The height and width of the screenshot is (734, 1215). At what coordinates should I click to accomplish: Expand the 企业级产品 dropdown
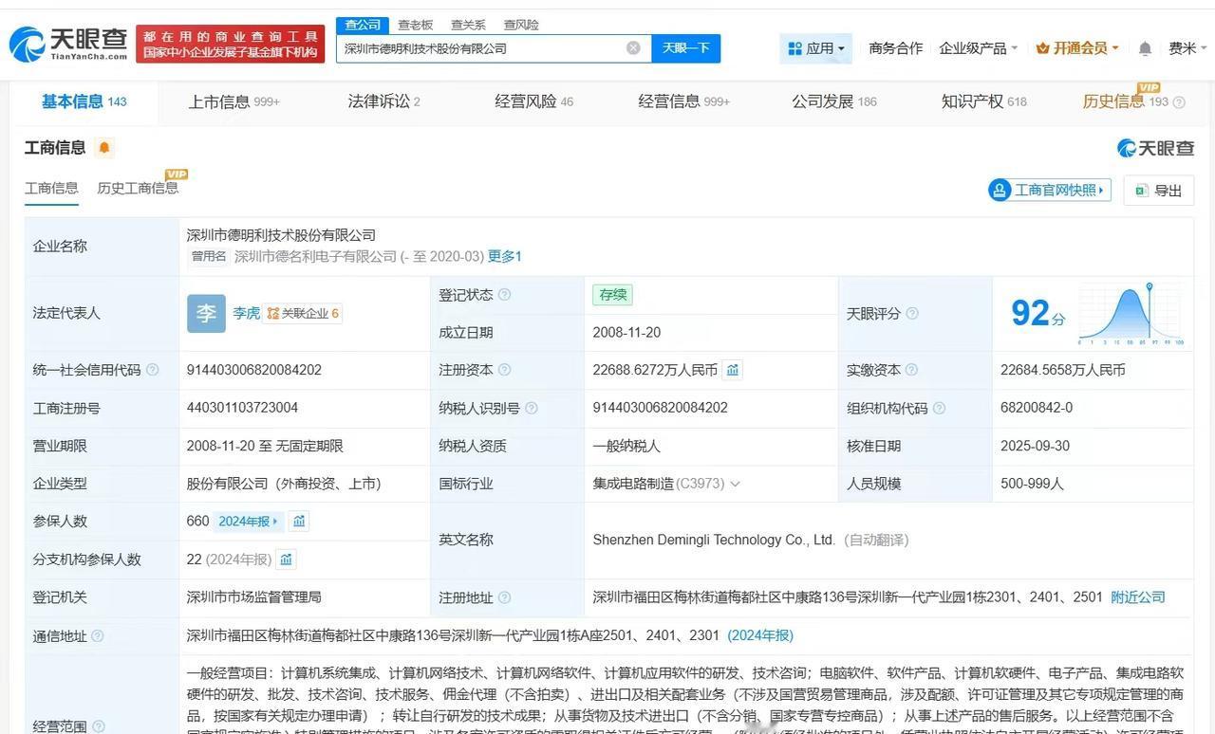coord(979,48)
